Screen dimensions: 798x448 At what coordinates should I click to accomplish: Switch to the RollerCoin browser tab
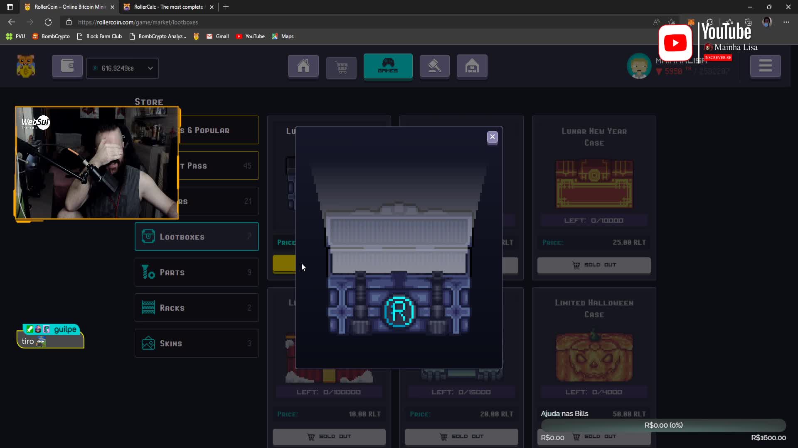(x=70, y=7)
